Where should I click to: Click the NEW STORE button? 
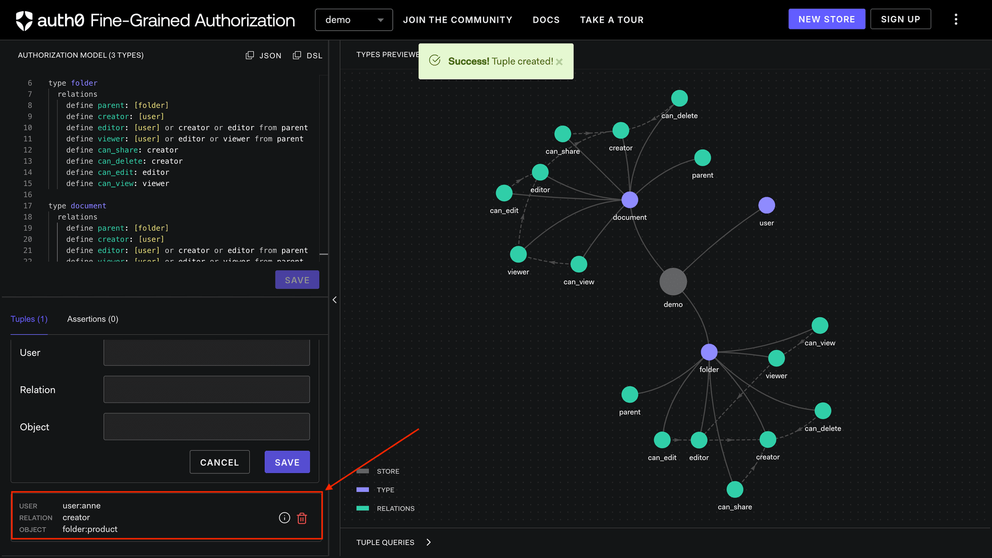point(827,19)
